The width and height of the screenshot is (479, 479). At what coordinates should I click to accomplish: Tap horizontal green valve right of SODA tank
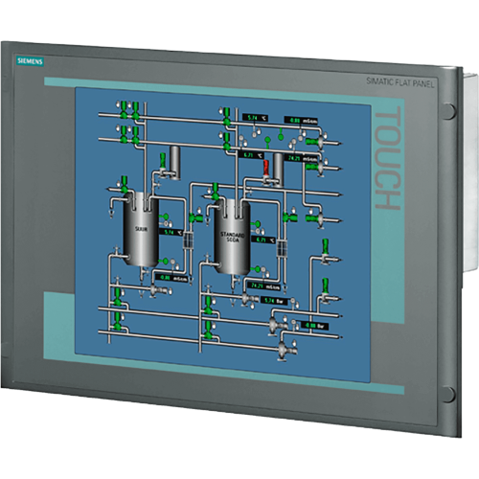pos(290,218)
